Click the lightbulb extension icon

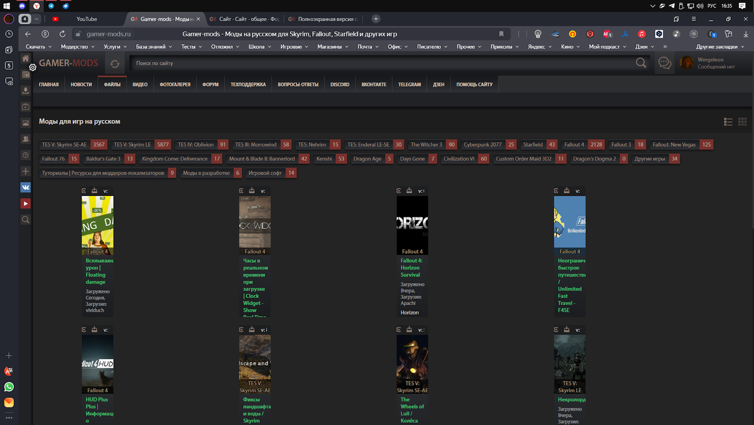(538, 34)
